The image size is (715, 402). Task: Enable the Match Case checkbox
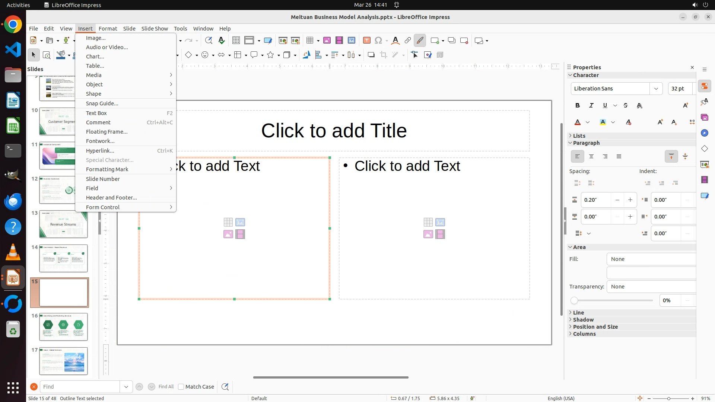[x=181, y=387]
